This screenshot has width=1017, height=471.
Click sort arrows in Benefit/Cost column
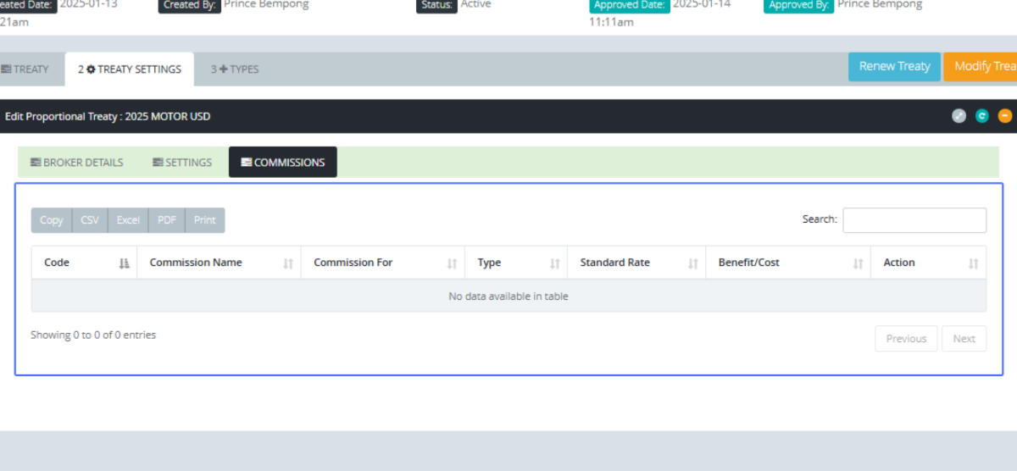coord(858,263)
